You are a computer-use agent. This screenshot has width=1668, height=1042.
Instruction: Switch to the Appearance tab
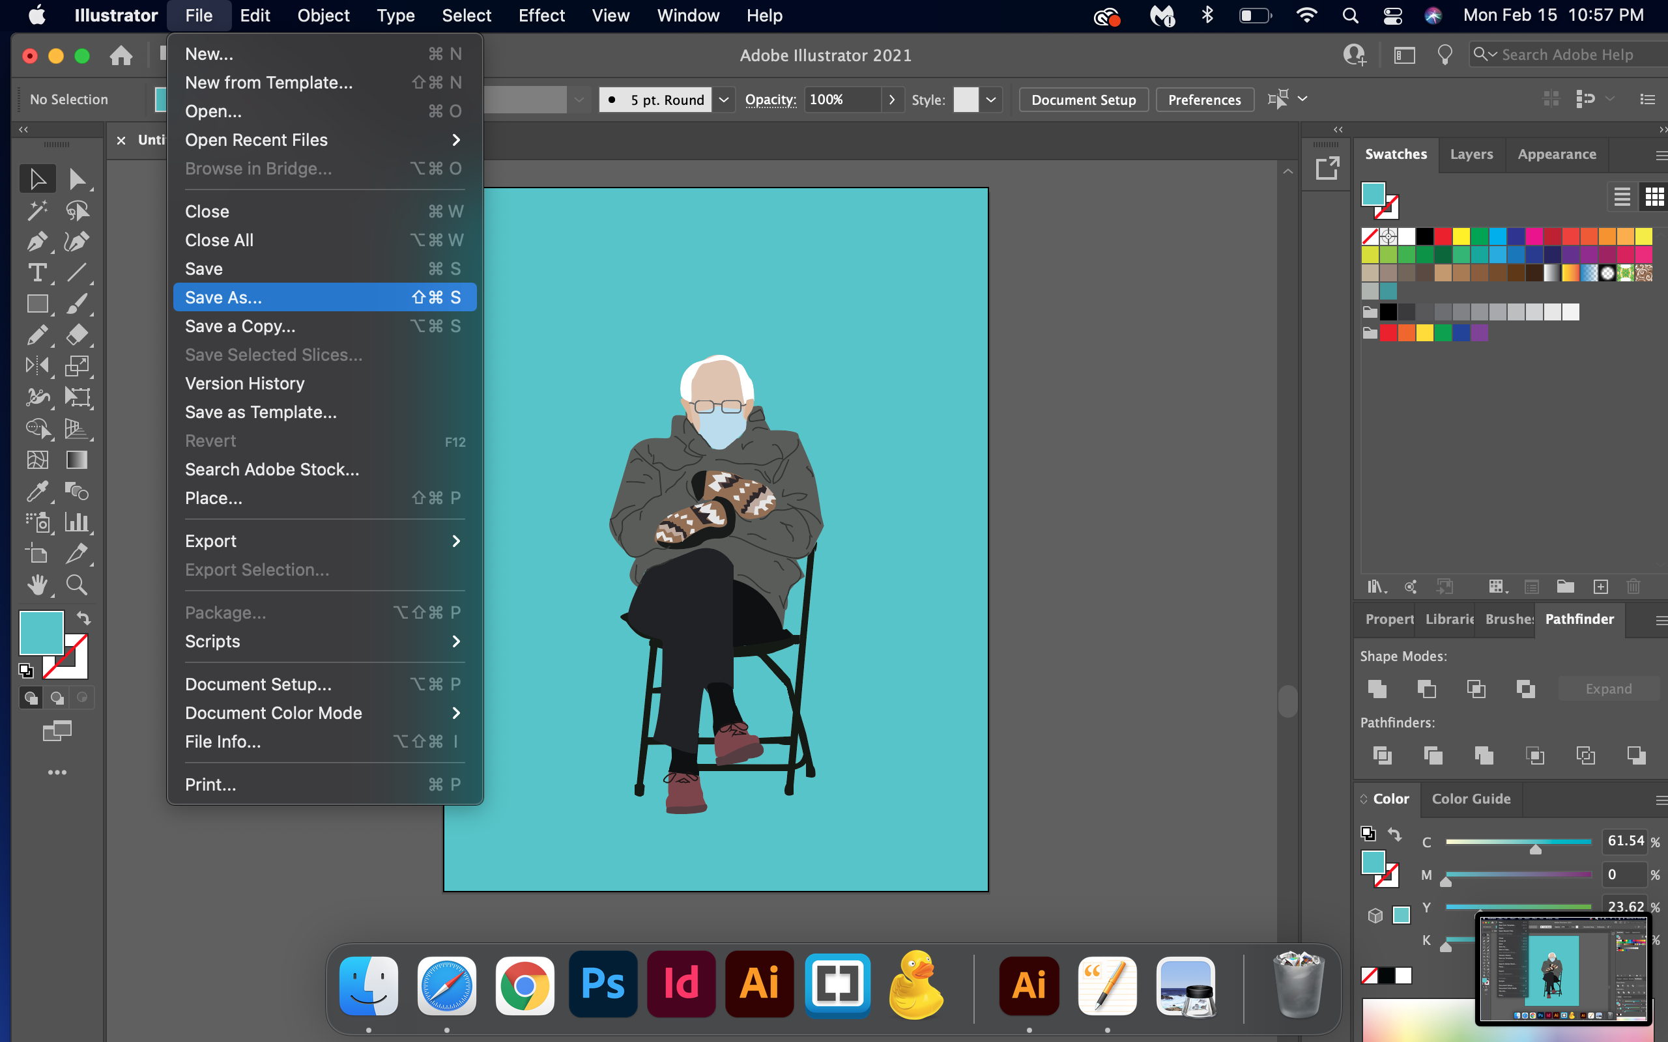[x=1557, y=154]
